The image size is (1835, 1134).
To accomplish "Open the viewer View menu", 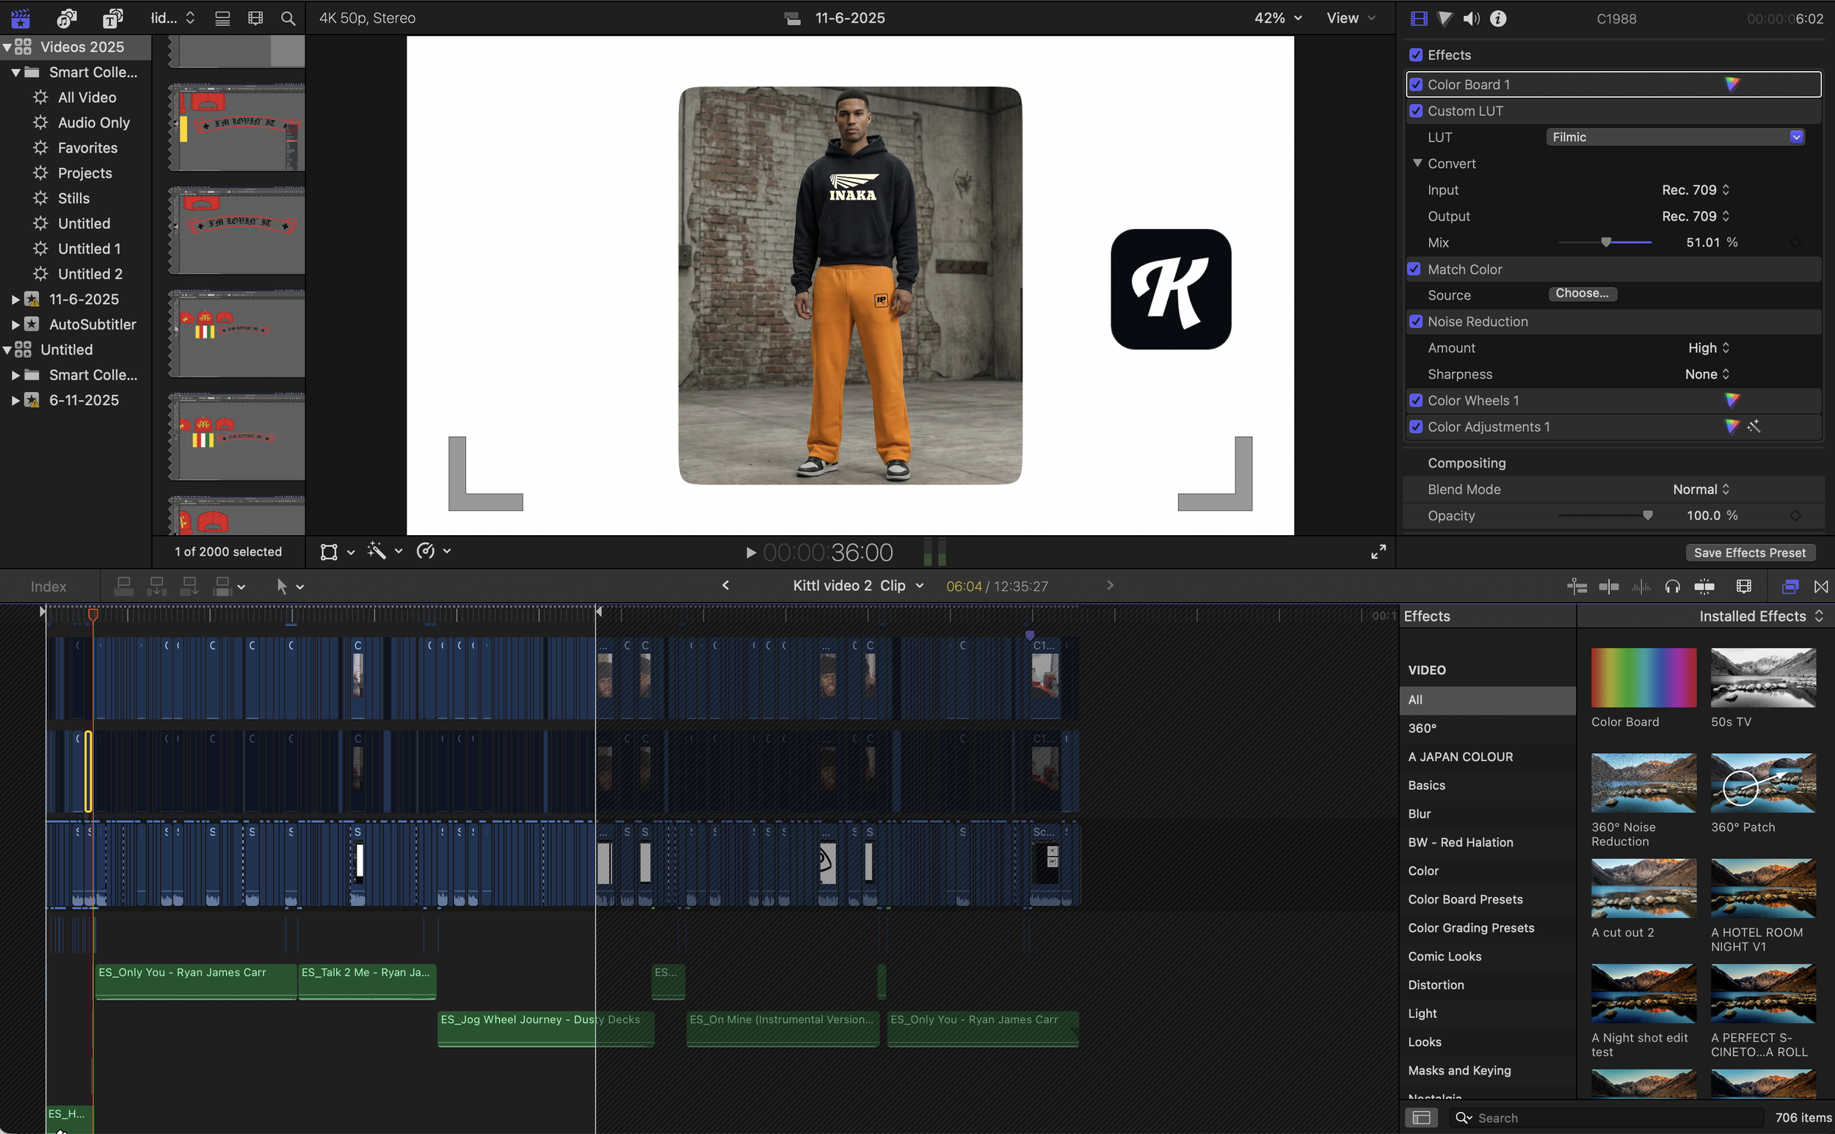I will pos(1351,18).
